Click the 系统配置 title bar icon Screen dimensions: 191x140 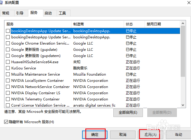pyautogui.click(x=1, y=3)
